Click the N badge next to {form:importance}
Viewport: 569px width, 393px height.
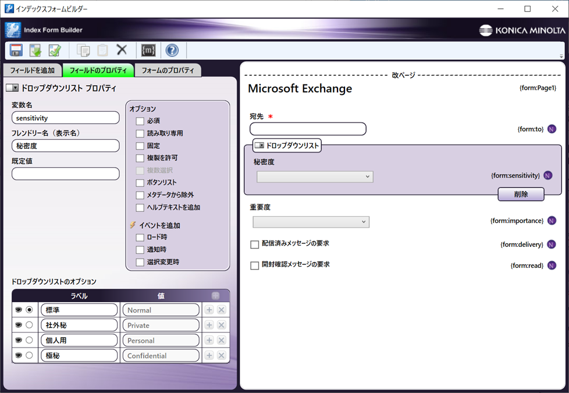point(552,221)
